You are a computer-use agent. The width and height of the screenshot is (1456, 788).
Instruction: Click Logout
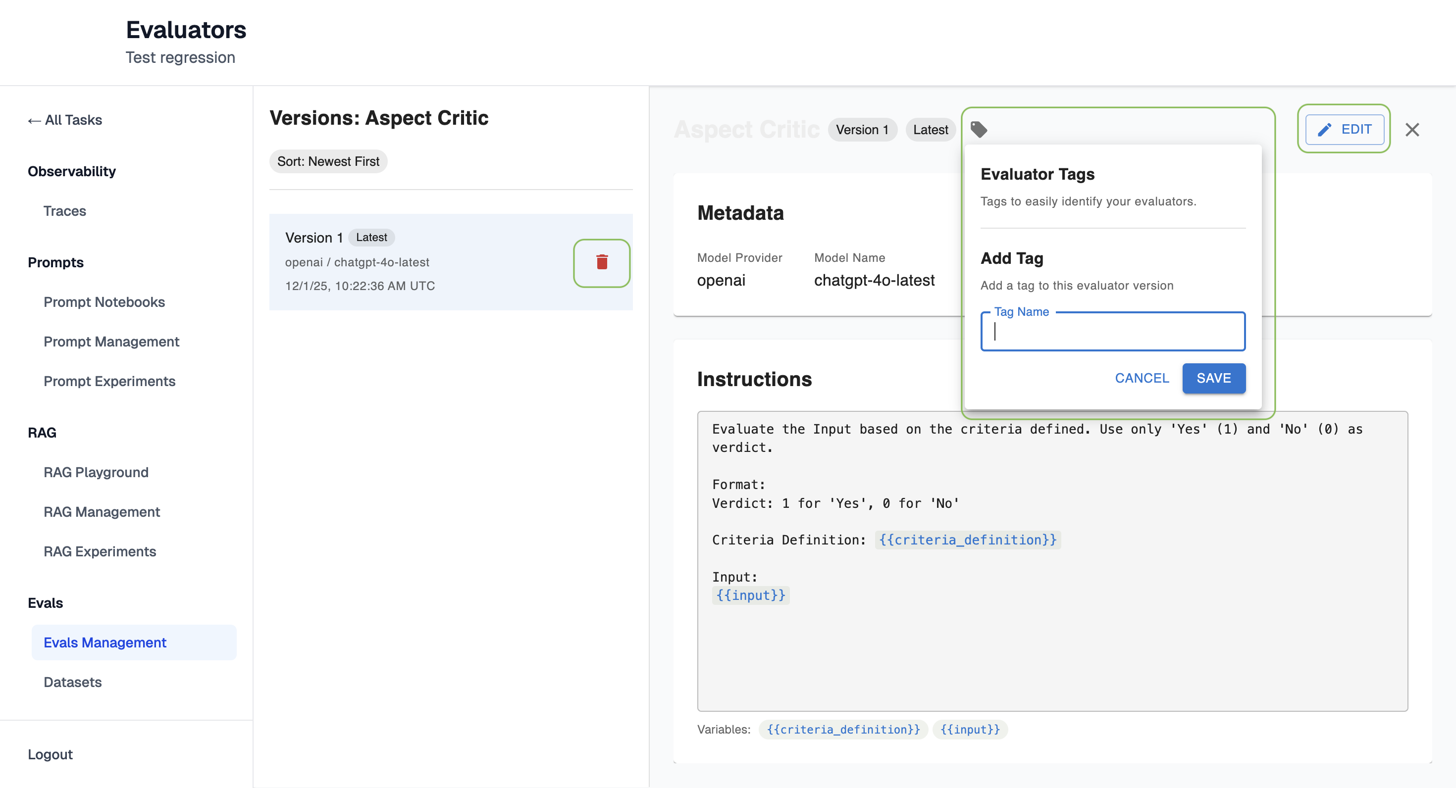50,754
